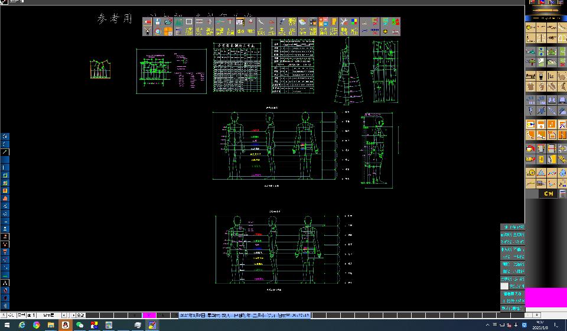This screenshot has height=331, width=567.
Task: Click the white checkbox in the right panel
Action: tap(504, 286)
